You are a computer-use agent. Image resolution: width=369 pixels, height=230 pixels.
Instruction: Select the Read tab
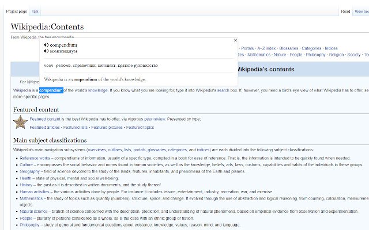coord(345,11)
